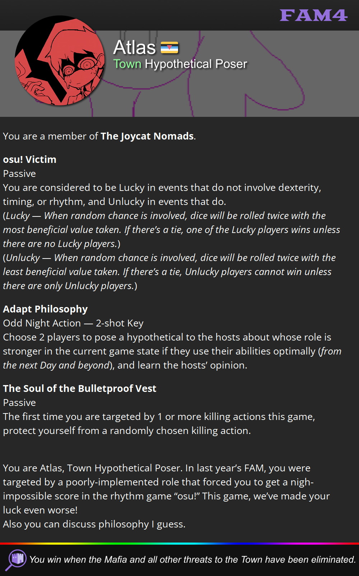Click the FAM4 logo
The height and width of the screenshot is (576, 359).
(x=313, y=15)
